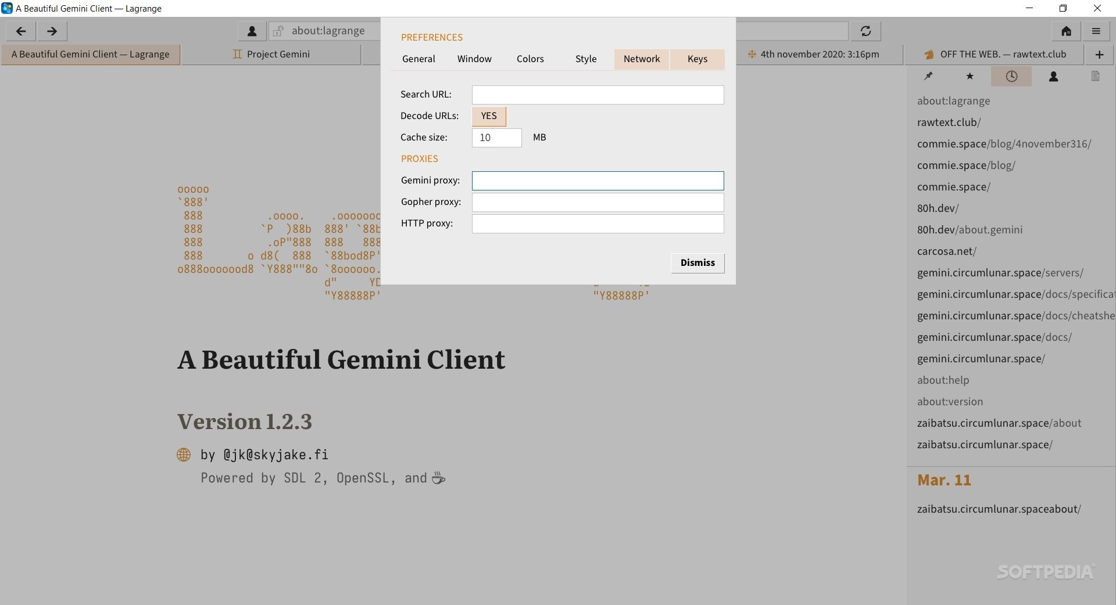Toggle the Decode URLs YES button
Screen dimensions: 1116x605
coord(489,116)
